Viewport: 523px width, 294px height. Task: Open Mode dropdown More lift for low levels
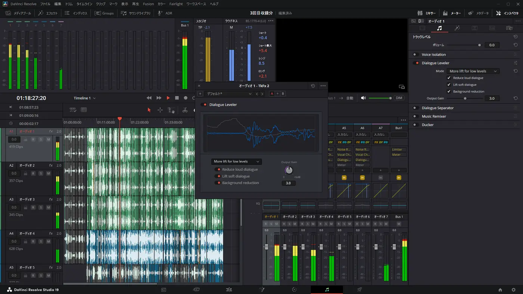click(x=473, y=71)
